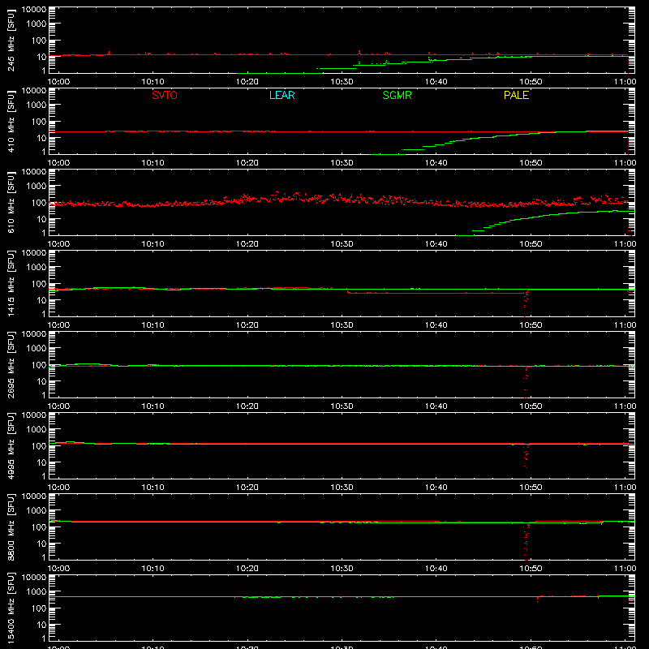The image size is (649, 649).
Task: Click the 10:40 time label under 2695 MHz plot
Action: click(x=436, y=406)
